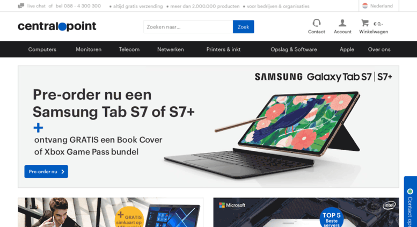Screen dimensions: 417x227
Task: Open the Contact headset icon
Action: coord(317,23)
